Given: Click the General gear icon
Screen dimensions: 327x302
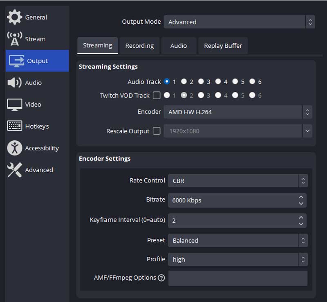Looking at the screenshot, I should coord(15,17).
